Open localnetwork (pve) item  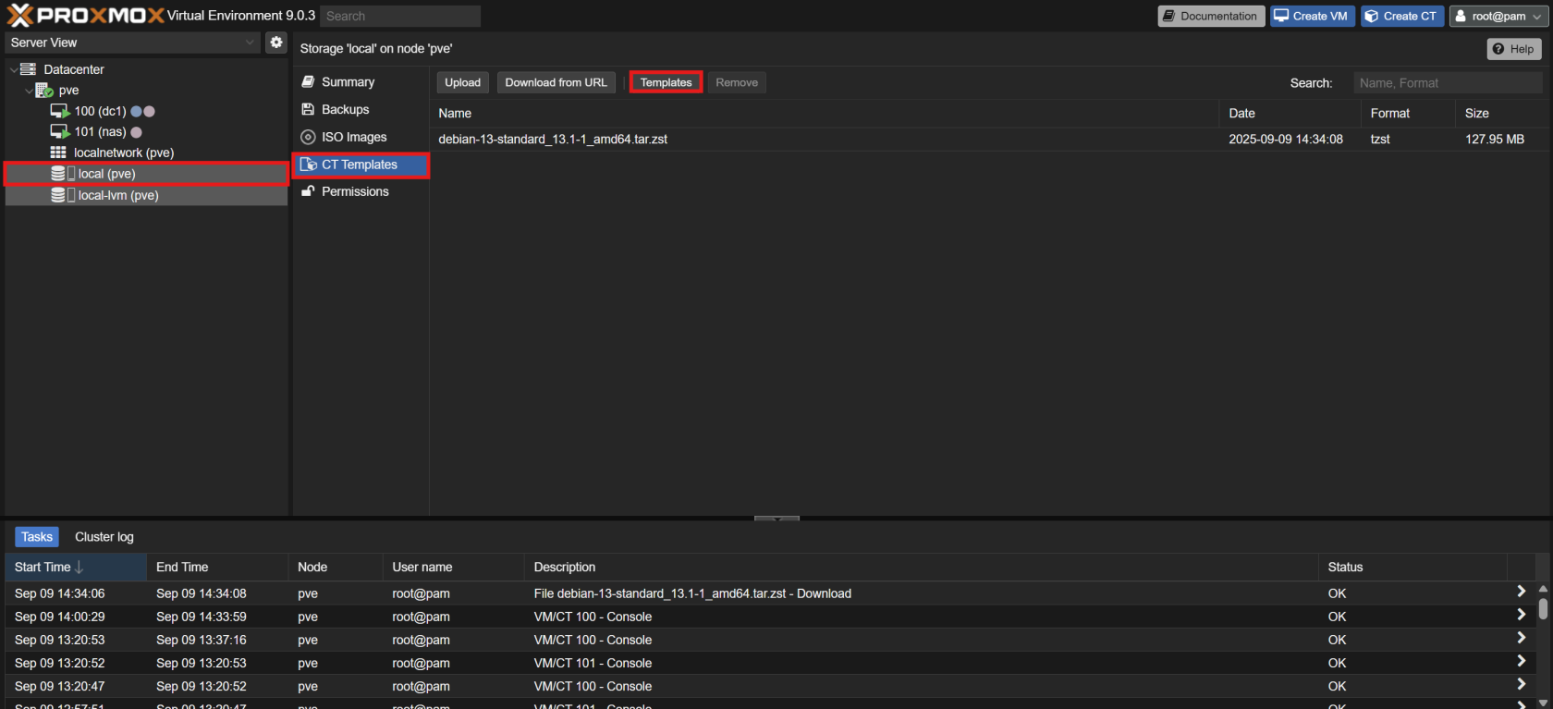pyautogui.click(x=123, y=153)
